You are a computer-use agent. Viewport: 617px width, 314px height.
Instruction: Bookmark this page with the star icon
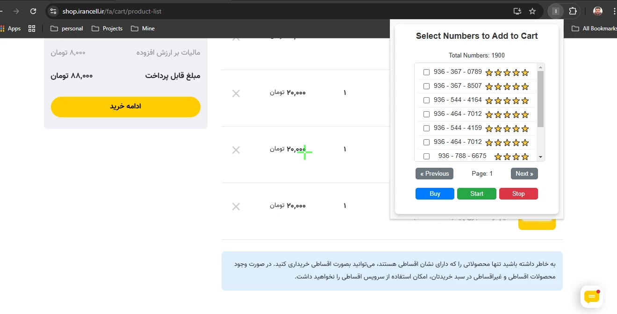pos(532,11)
